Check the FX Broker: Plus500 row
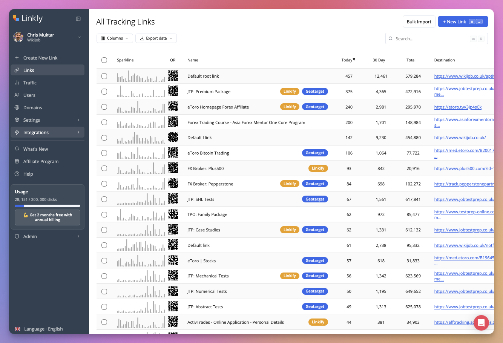 (x=104, y=168)
